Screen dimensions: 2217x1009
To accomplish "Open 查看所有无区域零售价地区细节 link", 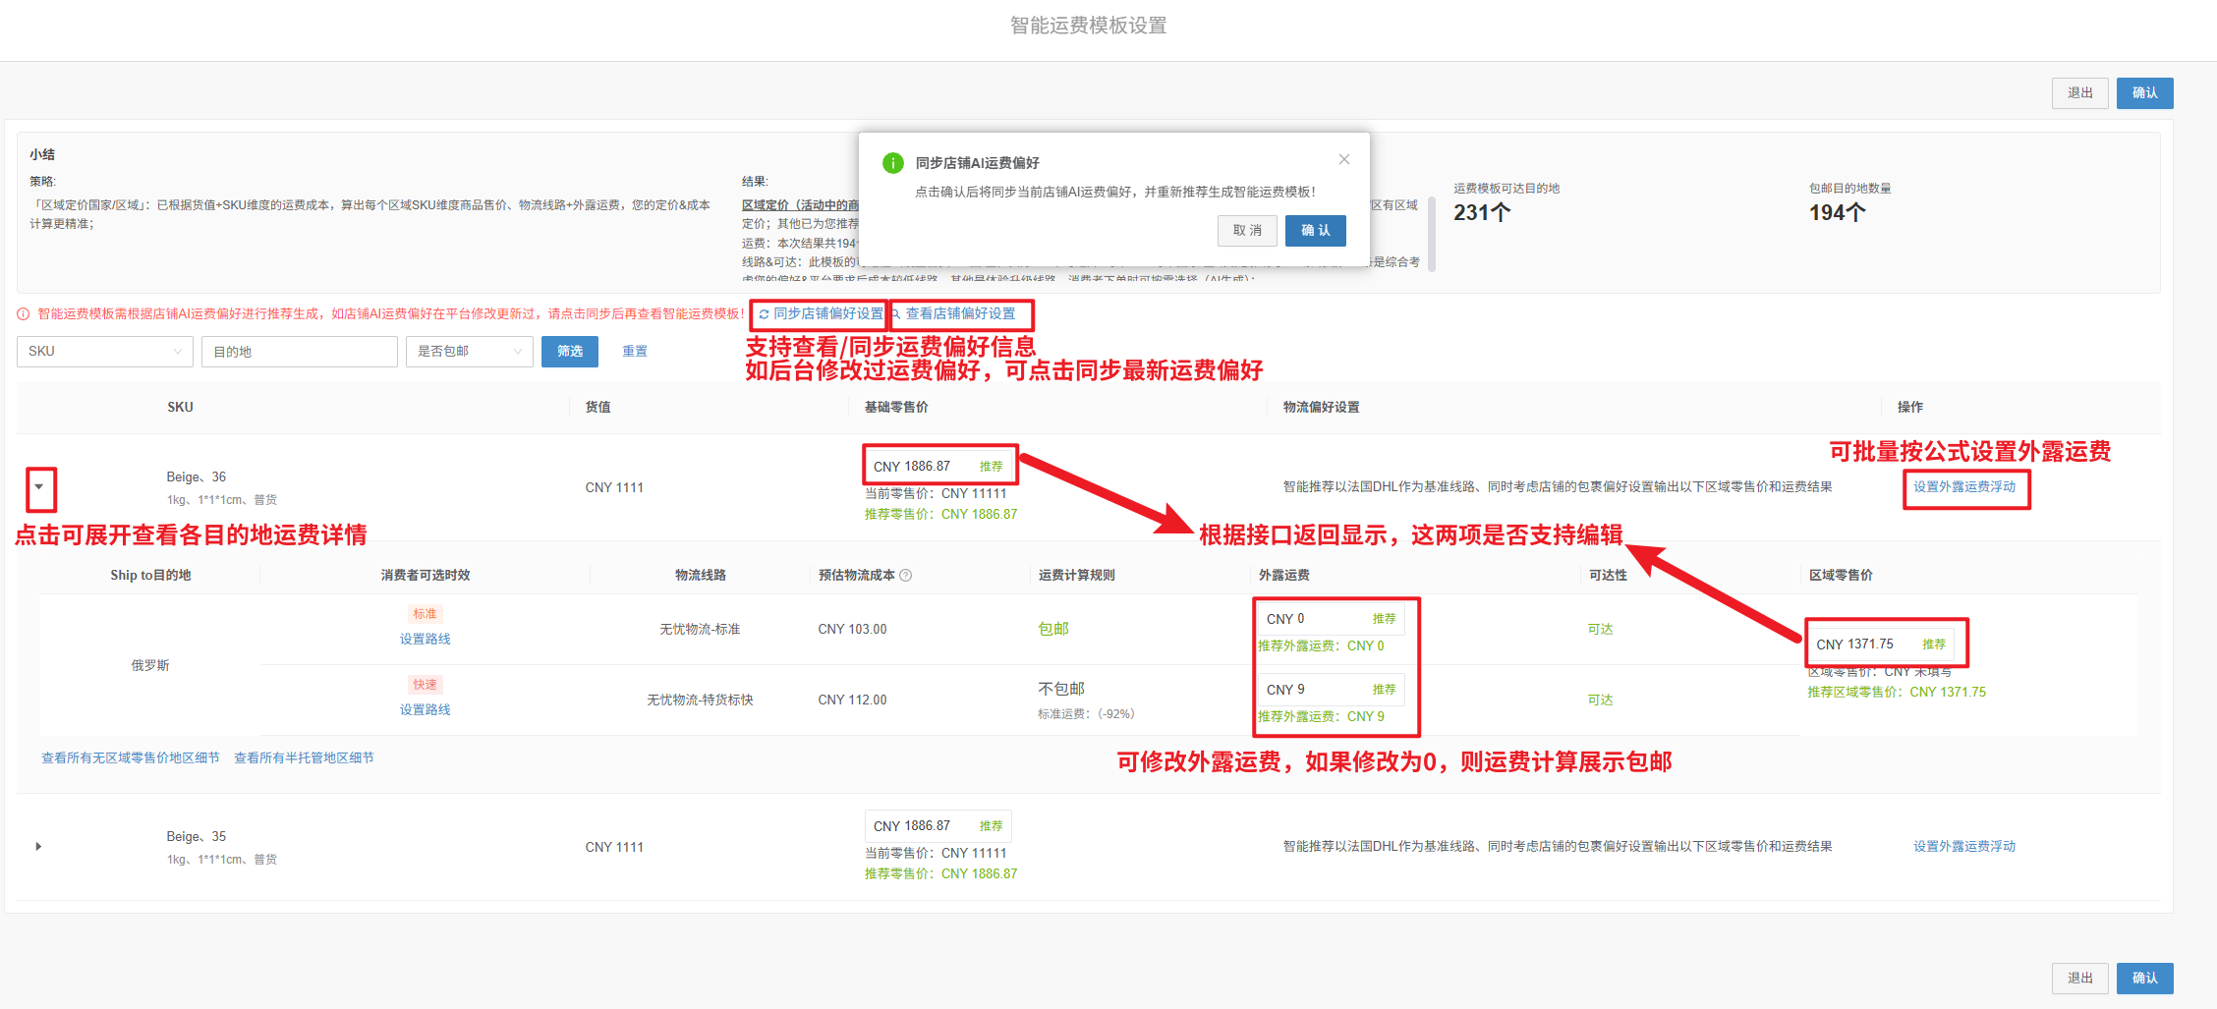I will click(131, 757).
